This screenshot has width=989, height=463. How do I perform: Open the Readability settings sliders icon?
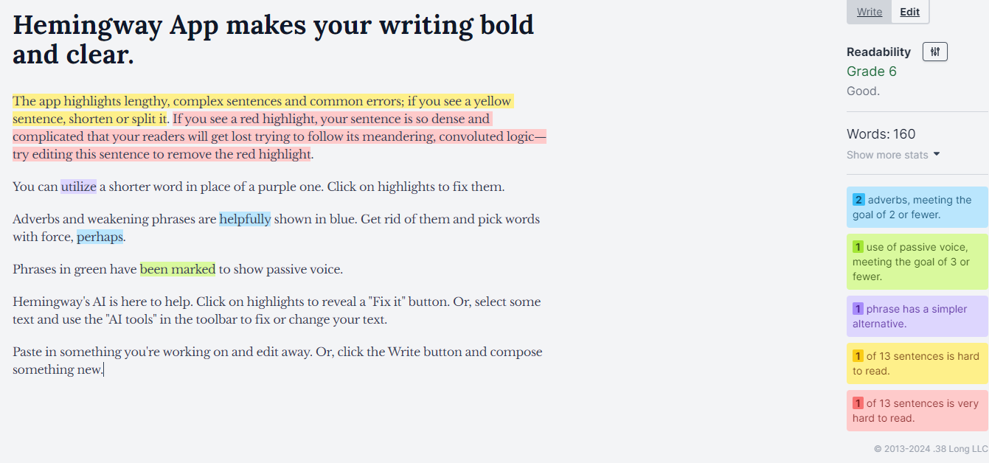pos(934,52)
